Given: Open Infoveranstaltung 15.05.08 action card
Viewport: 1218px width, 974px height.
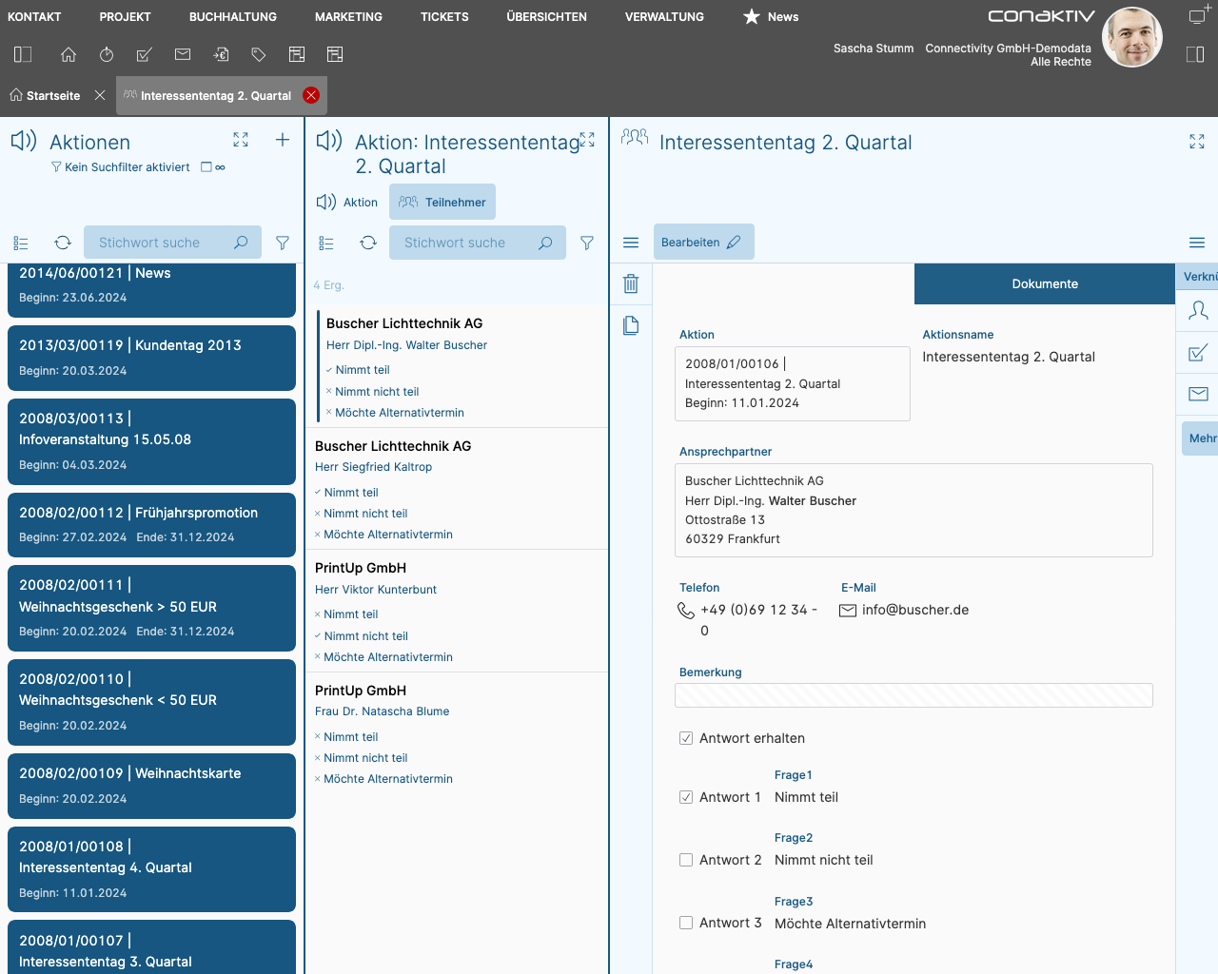Looking at the screenshot, I should pos(152,441).
